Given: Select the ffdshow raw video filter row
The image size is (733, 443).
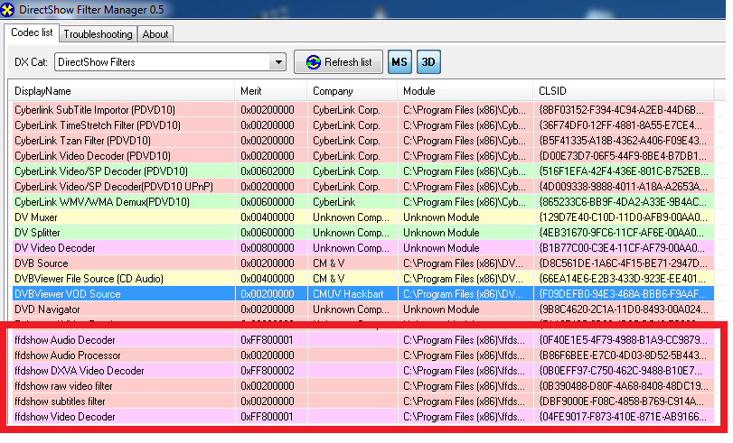Looking at the screenshot, I should (362, 386).
